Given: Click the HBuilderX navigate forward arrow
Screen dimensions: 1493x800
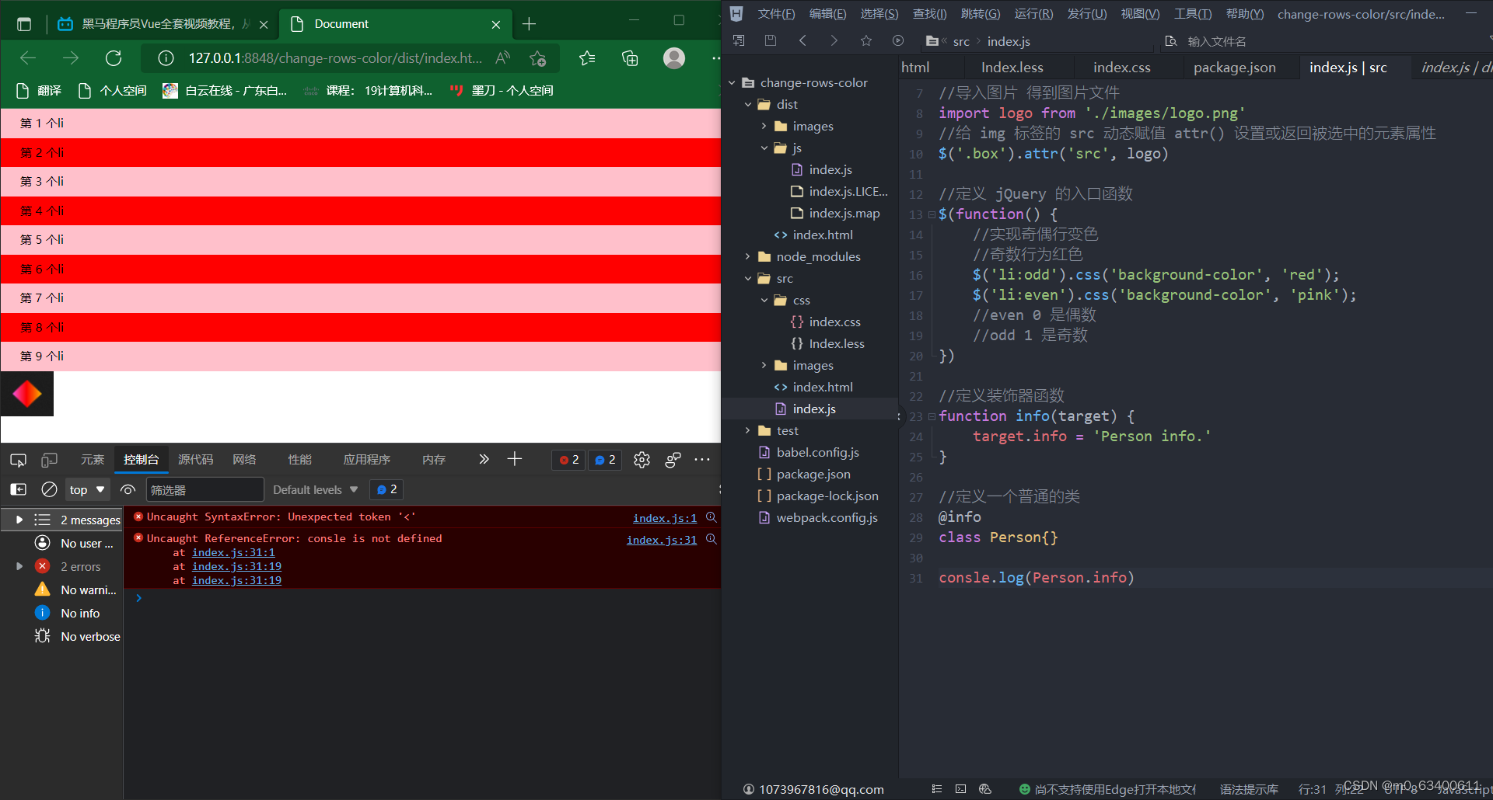Looking at the screenshot, I should (x=834, y=40).
